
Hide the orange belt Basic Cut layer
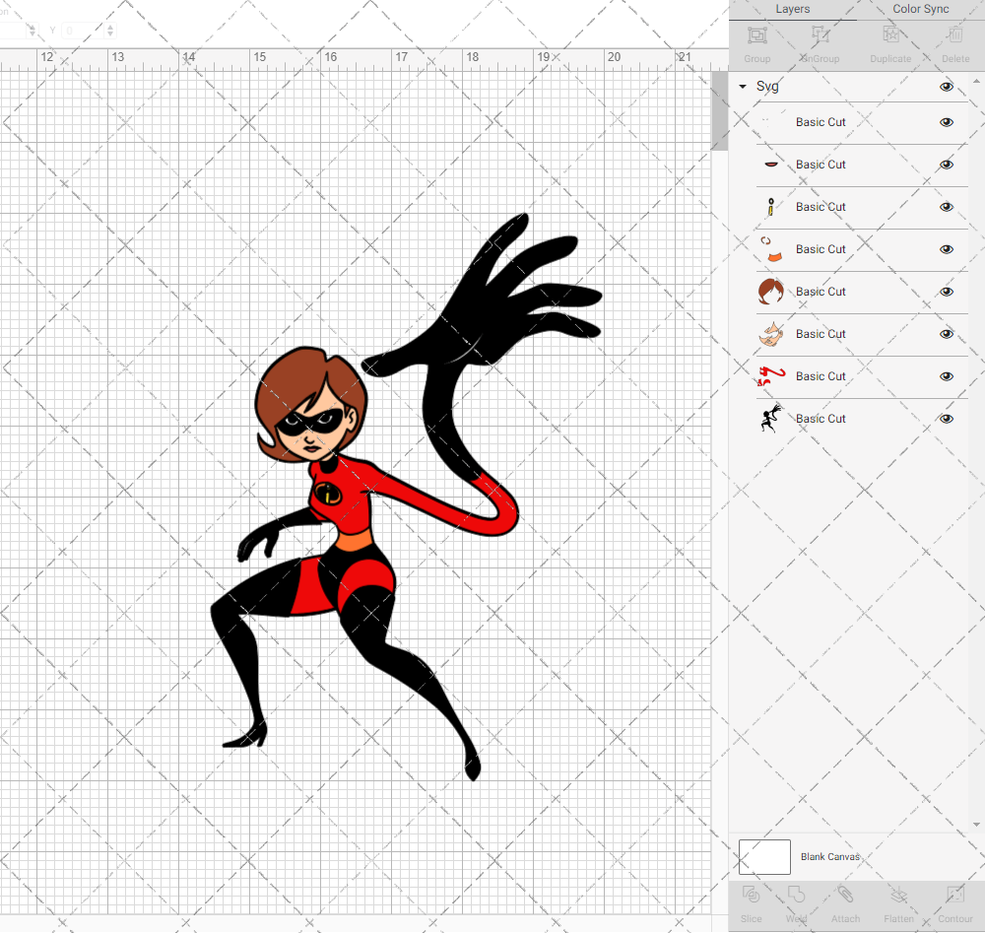coord(946,249)
